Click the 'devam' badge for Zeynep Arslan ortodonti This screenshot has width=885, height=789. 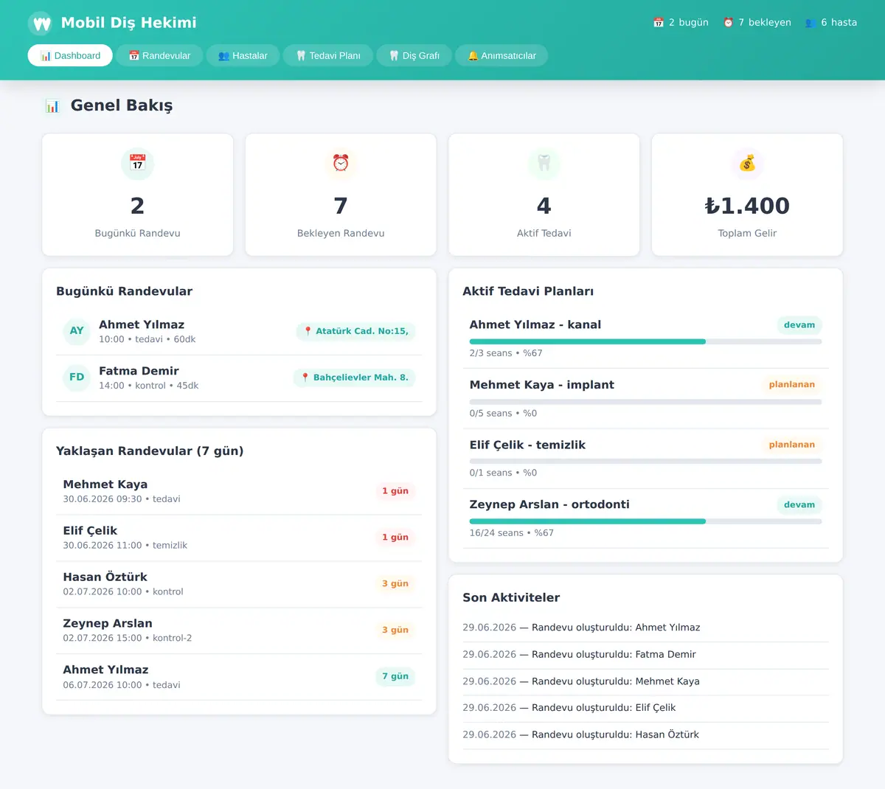click(799, 505)
